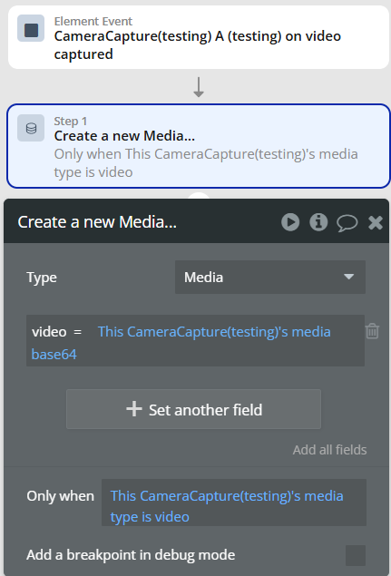
Task: Click the arrow between event and Step 1
Action: click(199, 87)
